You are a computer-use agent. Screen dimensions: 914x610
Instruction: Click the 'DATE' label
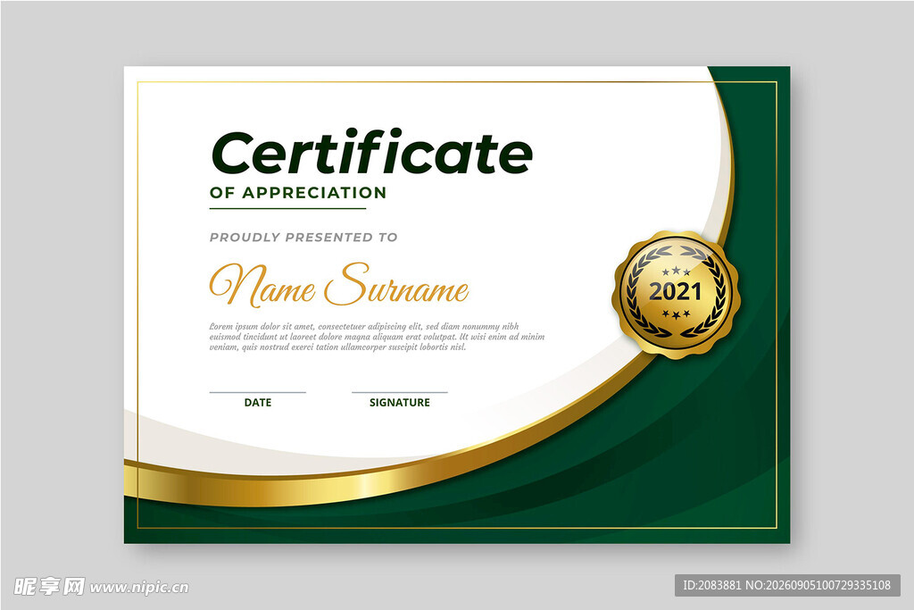(258, 403)
